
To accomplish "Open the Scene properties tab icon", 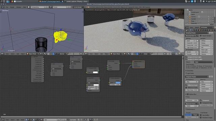I will (195, 30).
